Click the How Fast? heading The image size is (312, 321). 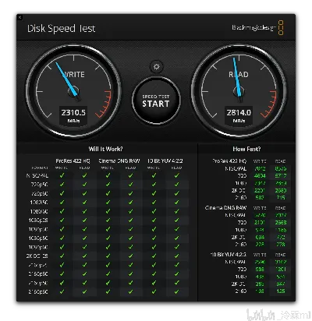[246, 149]
